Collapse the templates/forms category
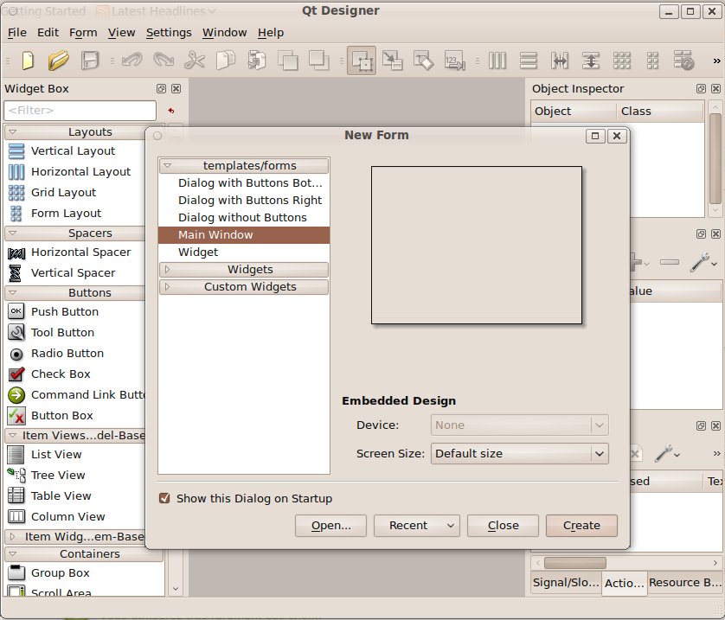 pyautogui.click(x=167, y=165)
